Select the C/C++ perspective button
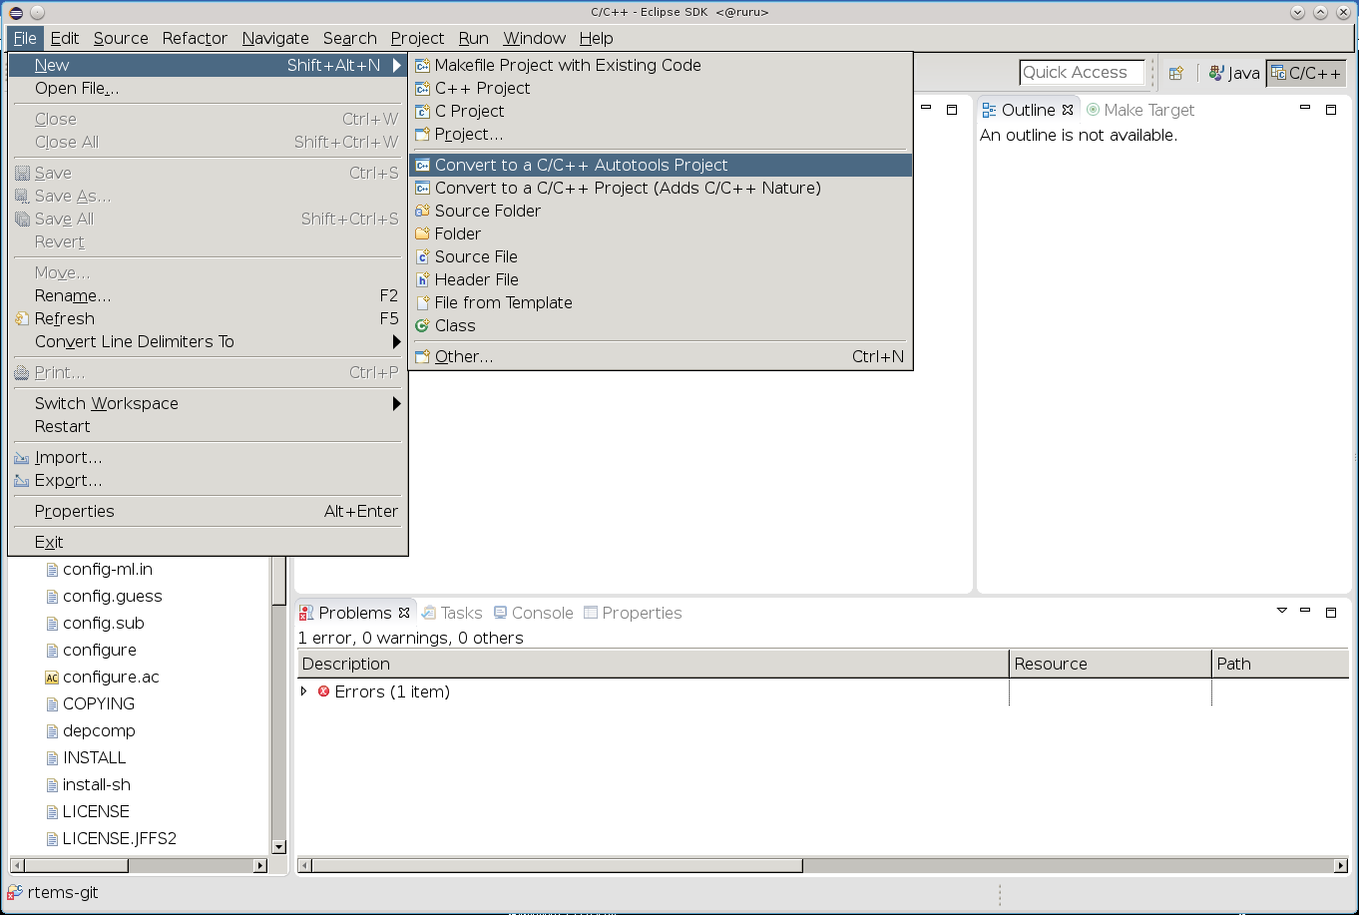Viewport: 1359px width, 915px height. pos(1306,73)
